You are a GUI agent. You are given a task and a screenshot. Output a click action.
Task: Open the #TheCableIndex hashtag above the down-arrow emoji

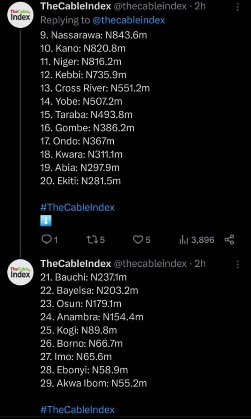[x=77, y=207]
